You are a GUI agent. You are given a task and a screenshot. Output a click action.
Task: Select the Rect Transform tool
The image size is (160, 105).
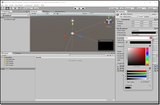[19, 8]
